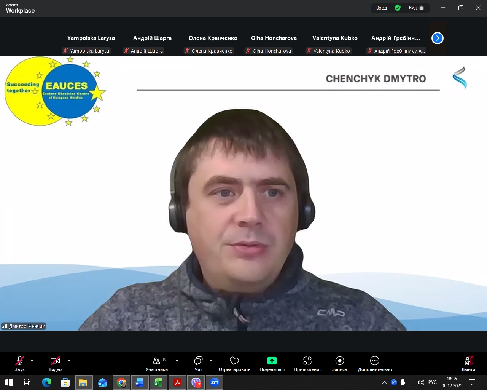Open the Участники participants panel
The height and width of the screenshot is (390, 487).
(157, 363)
